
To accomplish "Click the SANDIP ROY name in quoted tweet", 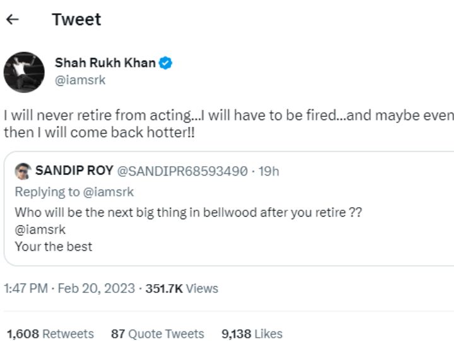I will click(x=74, y=170).
